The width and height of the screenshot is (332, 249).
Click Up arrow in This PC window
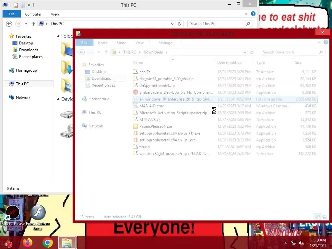click(x=33, y=24)
